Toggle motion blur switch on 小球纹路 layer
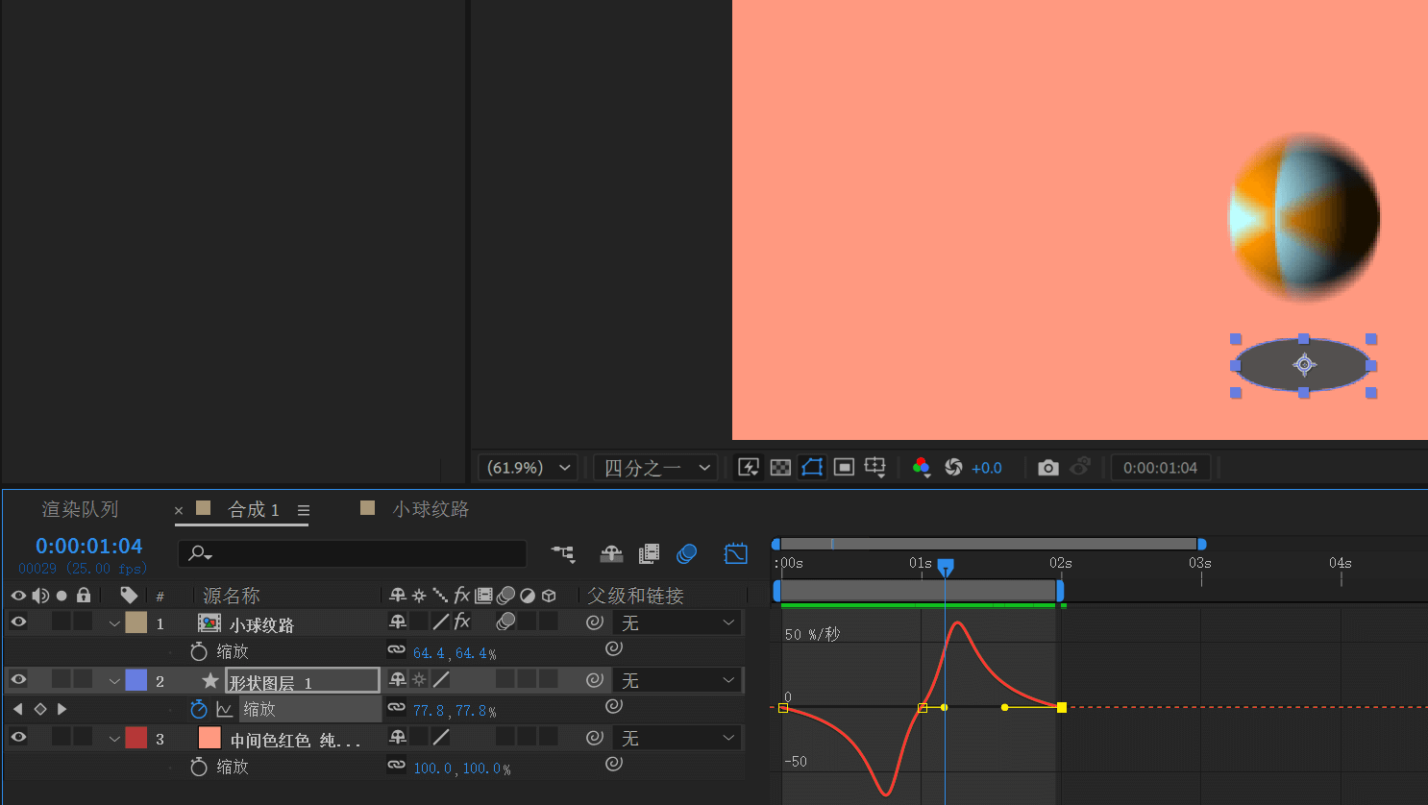The height and width of the screenshot is (805, 1428). click(505, 622)
